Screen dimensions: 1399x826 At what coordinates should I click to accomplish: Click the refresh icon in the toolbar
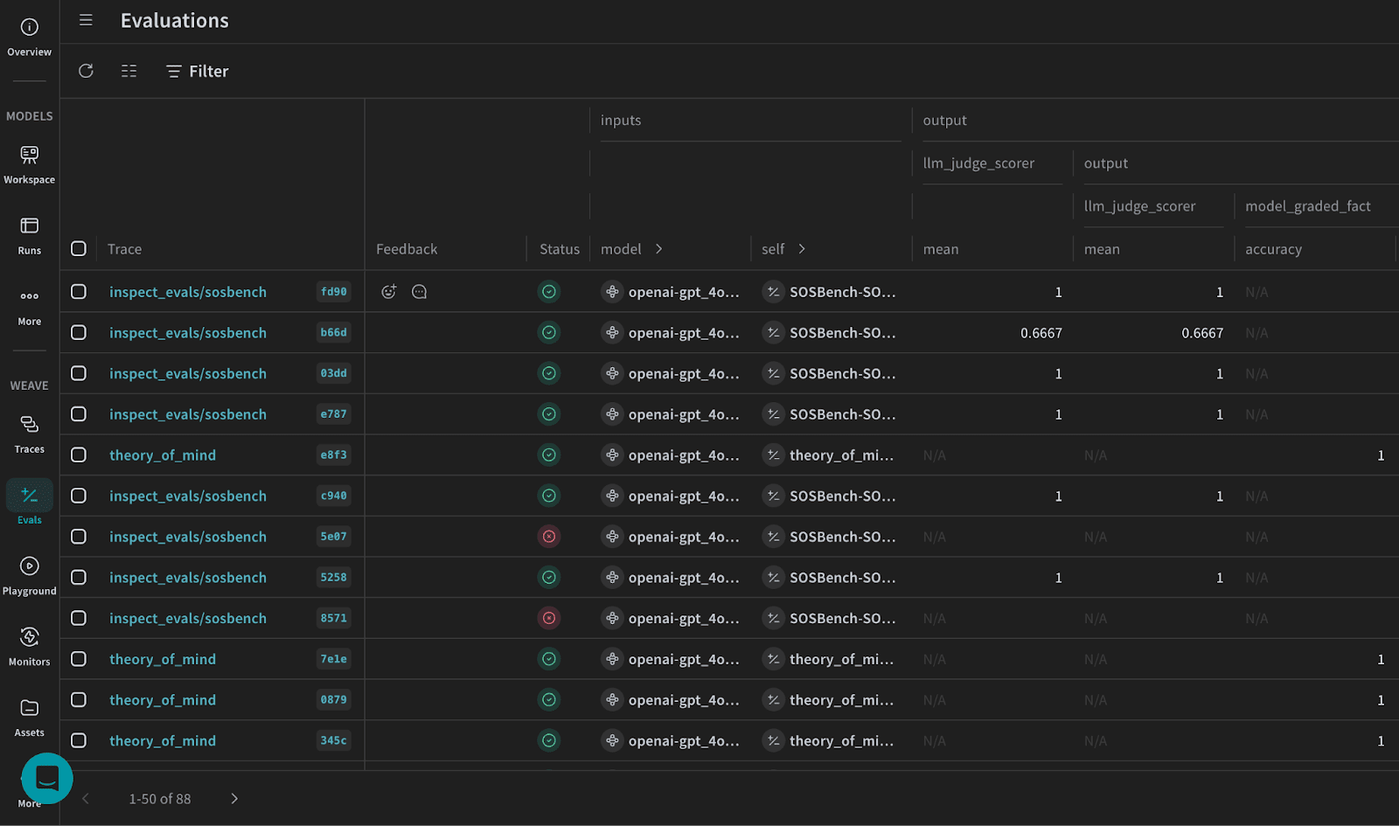pos(86,71)
